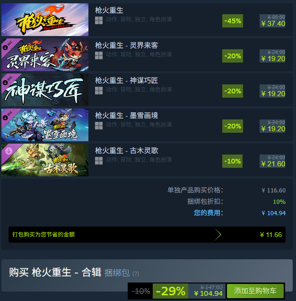Click the 打包购买为您节省的金额 savings bar

click(147, 235)
